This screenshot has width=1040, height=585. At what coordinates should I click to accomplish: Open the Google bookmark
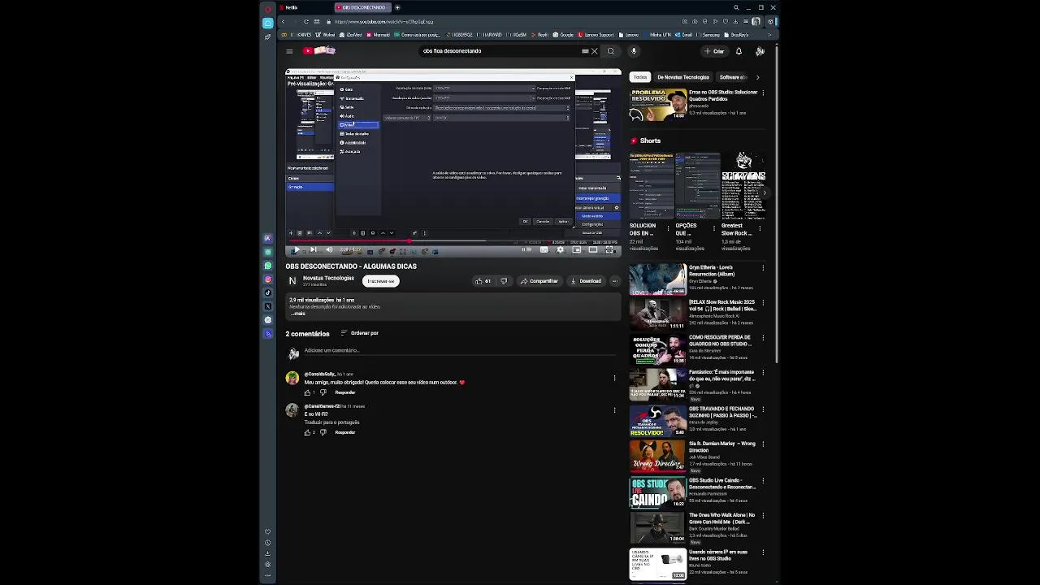pyautogui.click(x=564, y=35)
